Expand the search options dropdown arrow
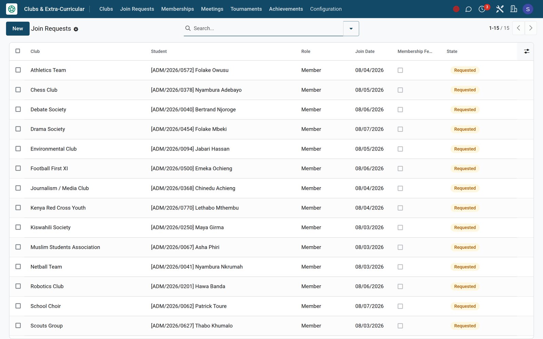The image size is (543, 339). click(x=351, y=28)
